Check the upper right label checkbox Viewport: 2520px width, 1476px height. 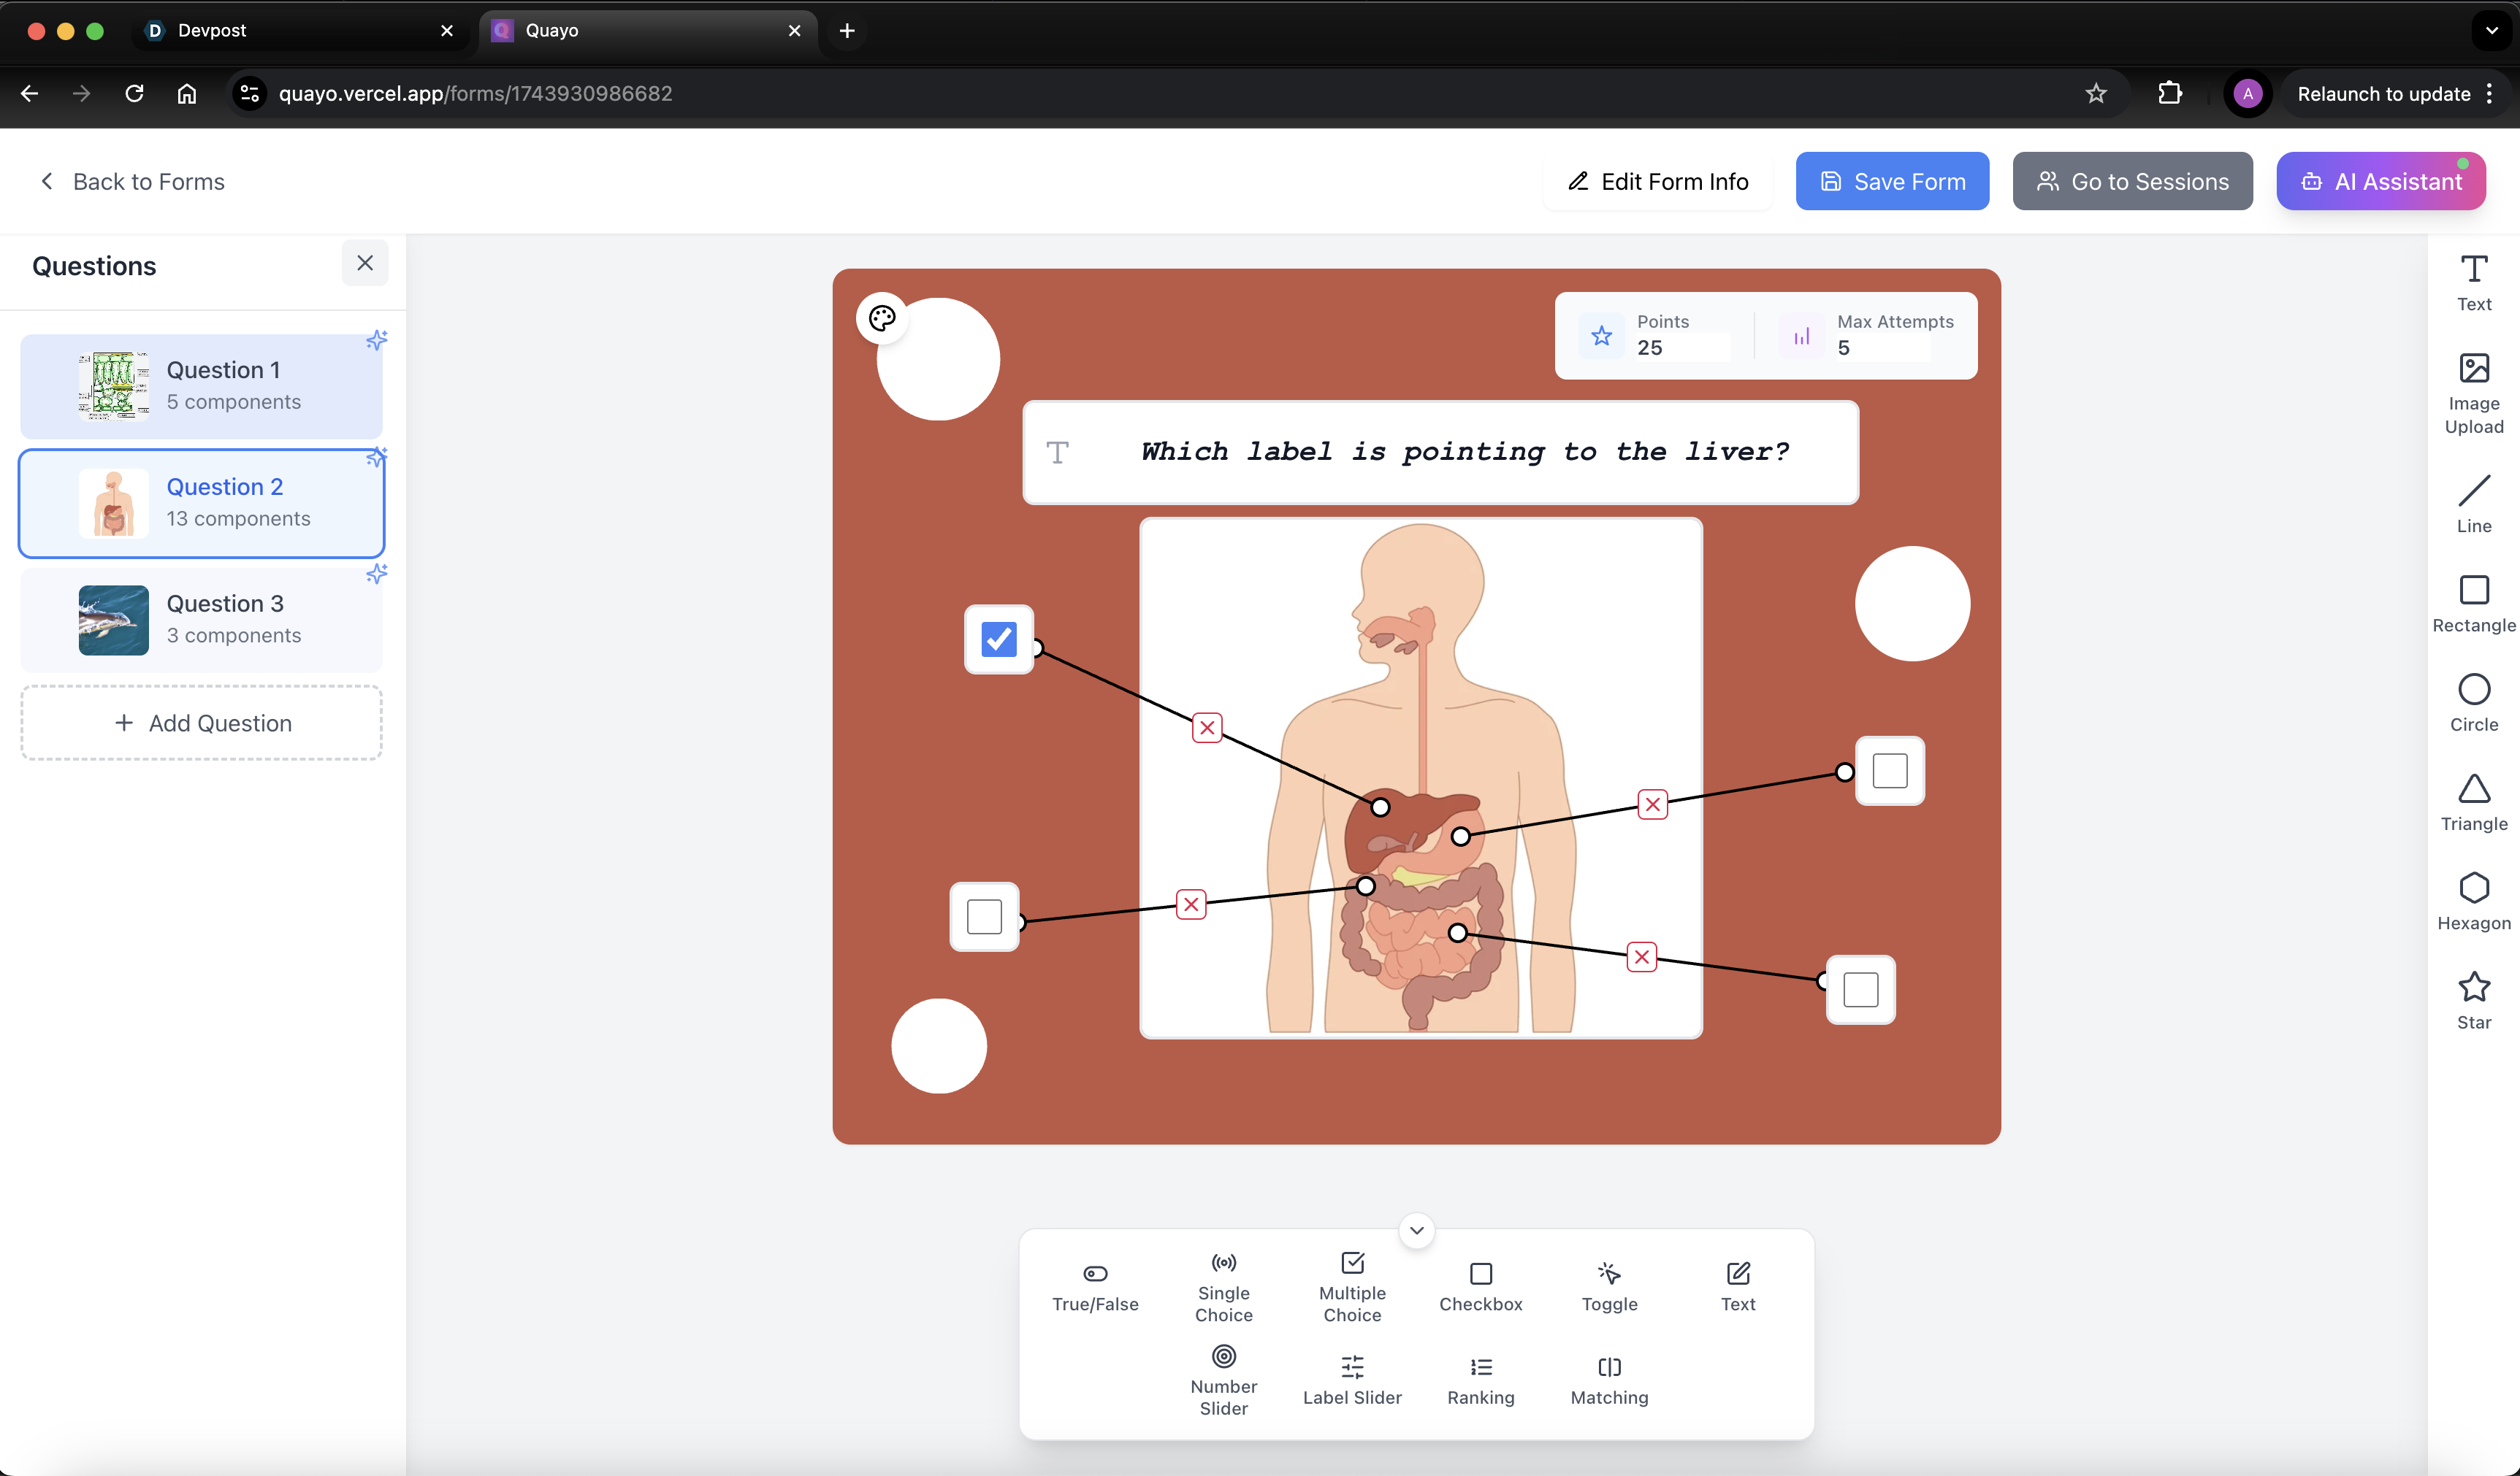pos(1889,770)
